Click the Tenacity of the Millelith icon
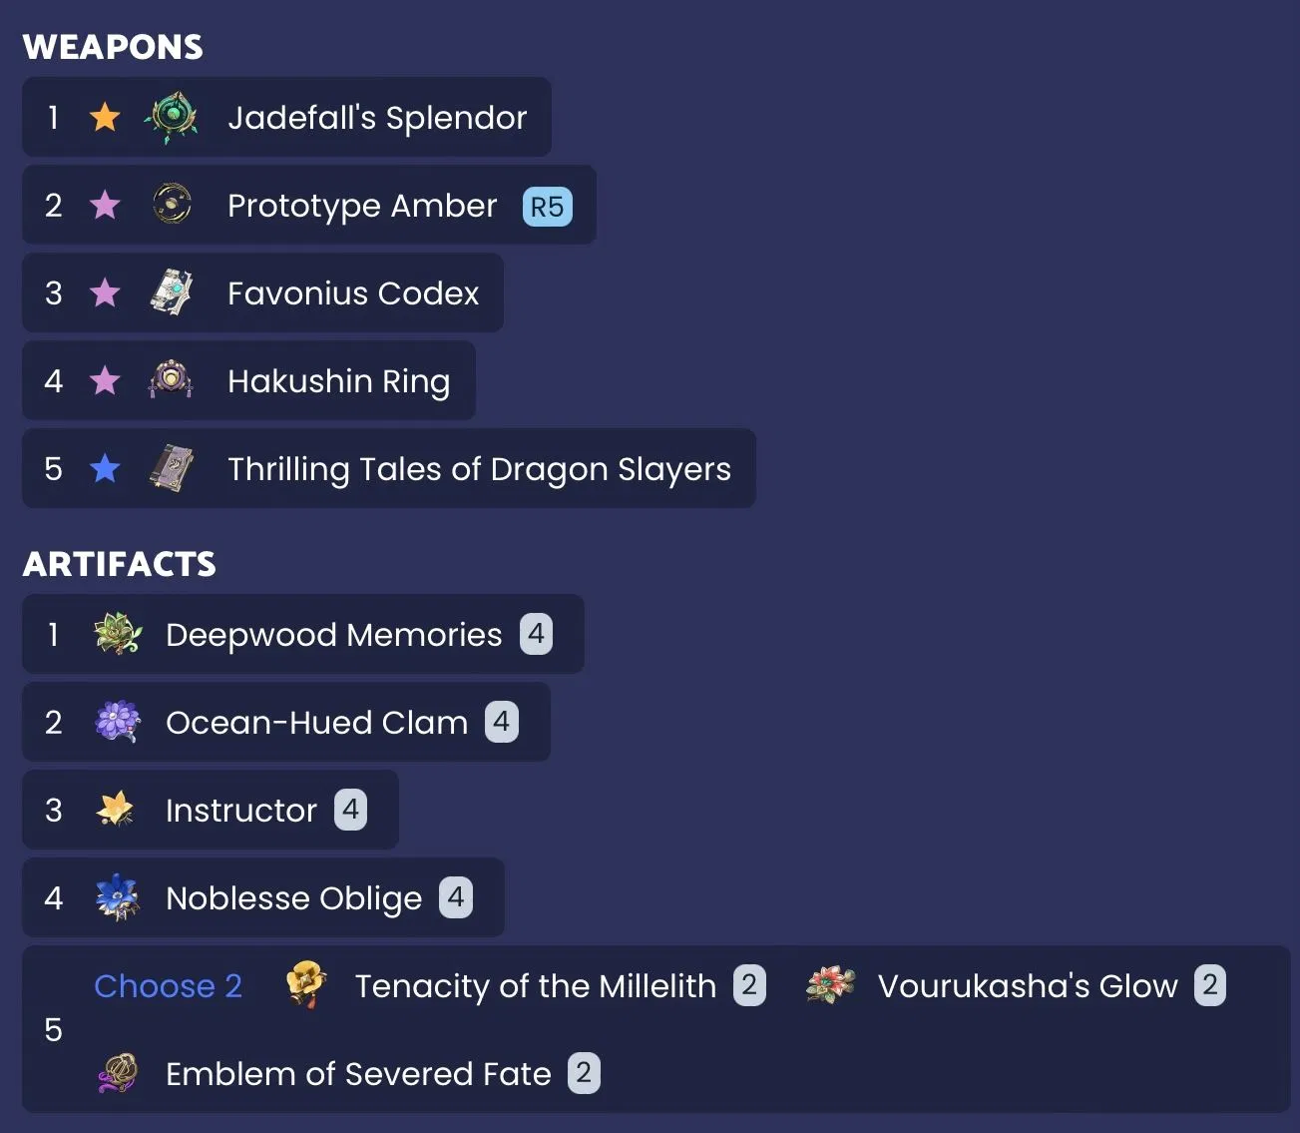The width and height of the screenshot is (1300, 1133). pyautogui.click(x=306, y=985)
